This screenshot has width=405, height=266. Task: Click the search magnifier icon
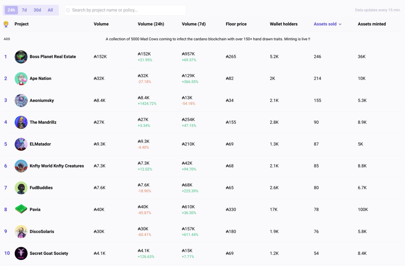[x=68, y=10]
